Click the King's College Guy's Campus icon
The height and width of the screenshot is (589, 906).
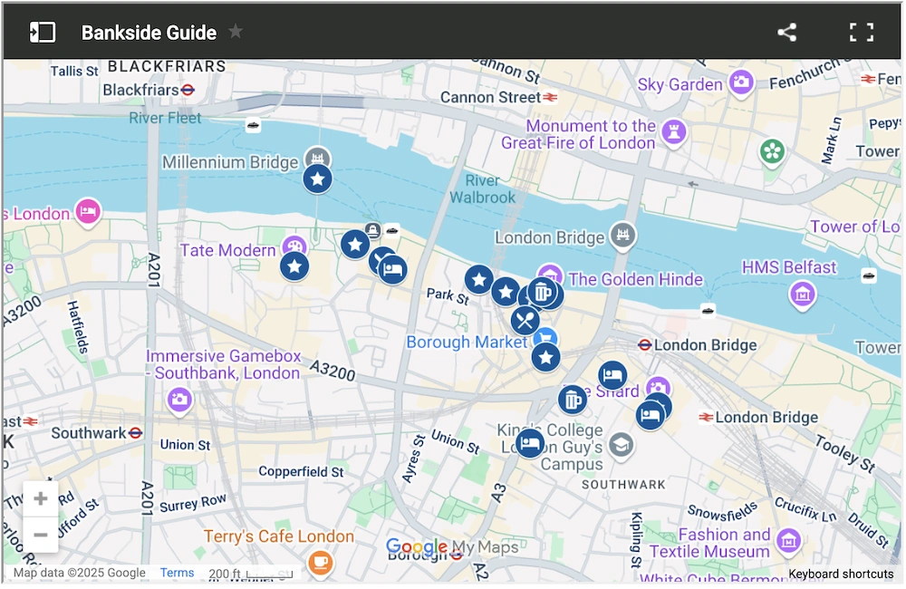click(621, 445)
